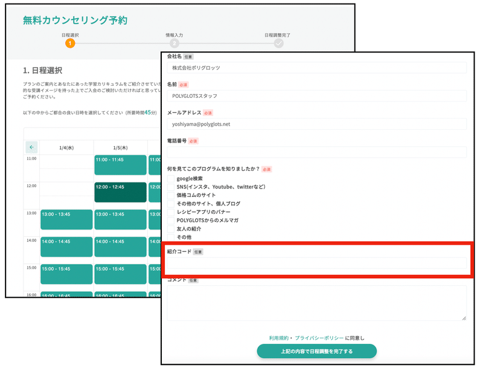Select 1/5(木) 15:00 - 15:45 slot
Screen dimensions: 483x371
(x=120, y=274)
